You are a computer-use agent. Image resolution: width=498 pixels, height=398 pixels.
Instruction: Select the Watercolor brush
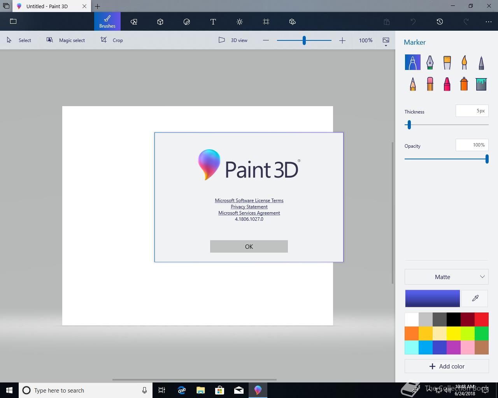click(x=464, y=62)
